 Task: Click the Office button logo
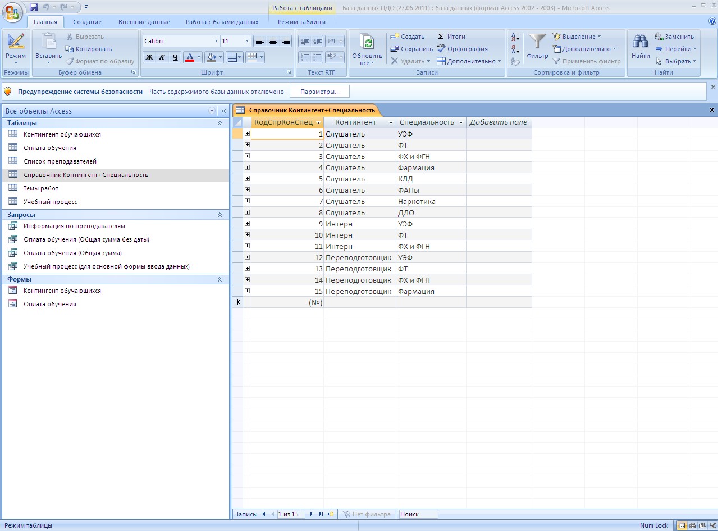pyautogui.click(x=13, y=12)
